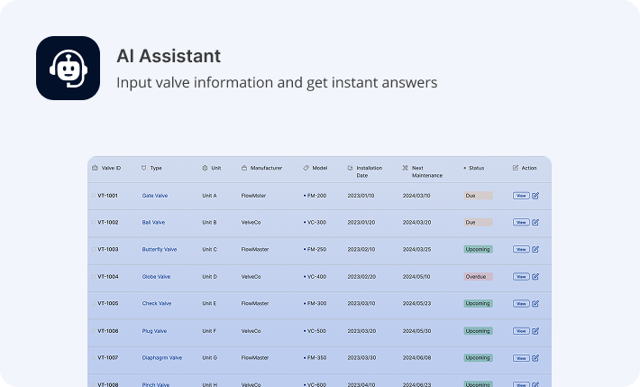The height and width of the screenshot is (387, 640).
Task: Sort by the Next Maintenance column header
Action: pos(426,171)
